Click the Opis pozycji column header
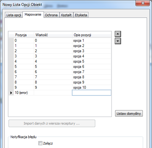Screen dimensions: 152x148 tap(92, 35)
